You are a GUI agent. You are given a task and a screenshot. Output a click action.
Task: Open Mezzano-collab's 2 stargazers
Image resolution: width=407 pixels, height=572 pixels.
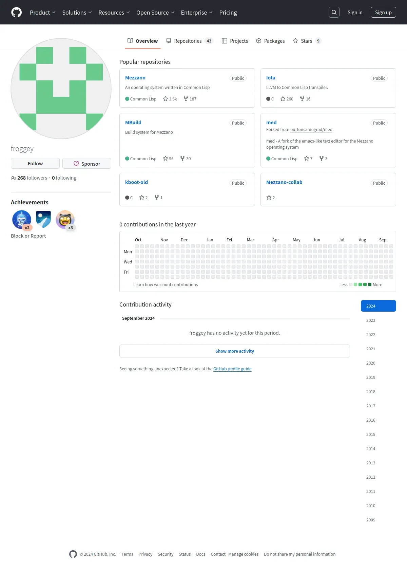pyautogui.click(x=271, y=198)
